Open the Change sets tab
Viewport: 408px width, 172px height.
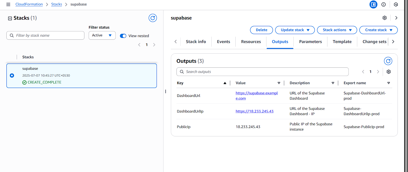click(374, 42)
